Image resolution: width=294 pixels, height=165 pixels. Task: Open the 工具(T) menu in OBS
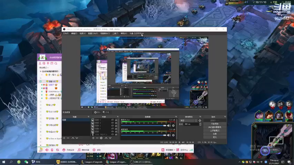(115, 33)
